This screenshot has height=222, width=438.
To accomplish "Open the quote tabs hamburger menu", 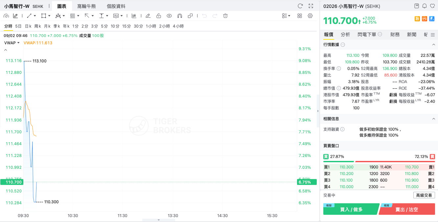I will coord(433,34).
